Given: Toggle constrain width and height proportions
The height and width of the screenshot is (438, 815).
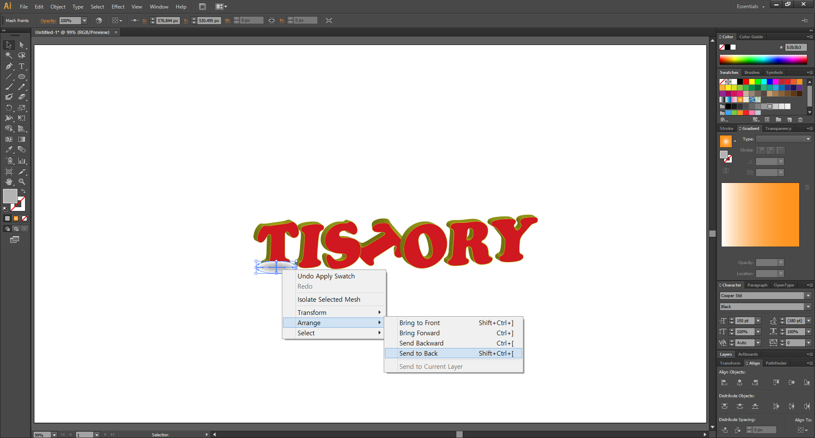Looking at the screenshot, I should pyautogui.click(x=272, y=20).
